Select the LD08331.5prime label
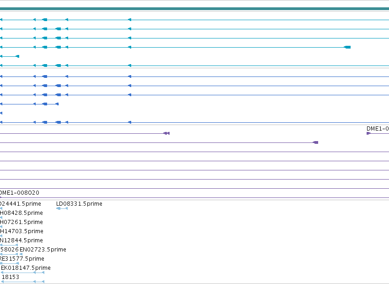The width and height of the screenshot is (389, 284). pos(79,204)
